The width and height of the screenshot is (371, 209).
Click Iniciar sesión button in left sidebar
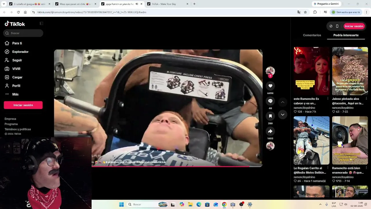[x=23, y=105]
